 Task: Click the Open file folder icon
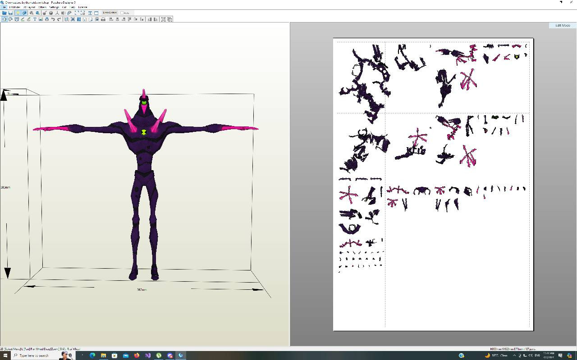click(x=5, y=13)
